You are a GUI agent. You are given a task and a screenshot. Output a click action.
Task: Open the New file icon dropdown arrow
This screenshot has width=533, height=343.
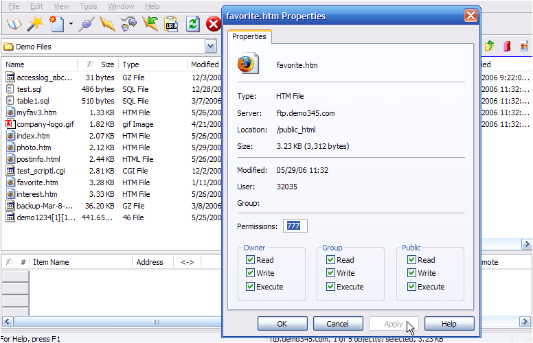pos(71,25)
